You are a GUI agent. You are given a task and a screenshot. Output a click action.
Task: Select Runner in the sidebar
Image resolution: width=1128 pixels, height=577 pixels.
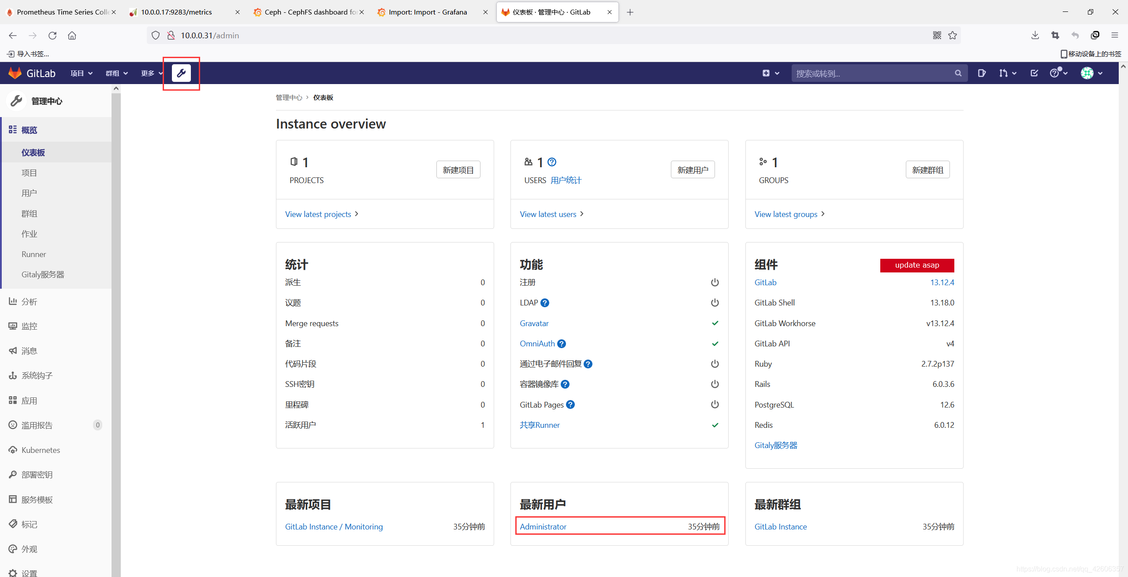click(x=34, y=254)
